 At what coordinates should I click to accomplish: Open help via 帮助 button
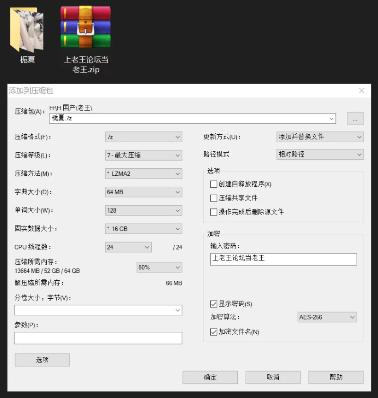point(336,378)
